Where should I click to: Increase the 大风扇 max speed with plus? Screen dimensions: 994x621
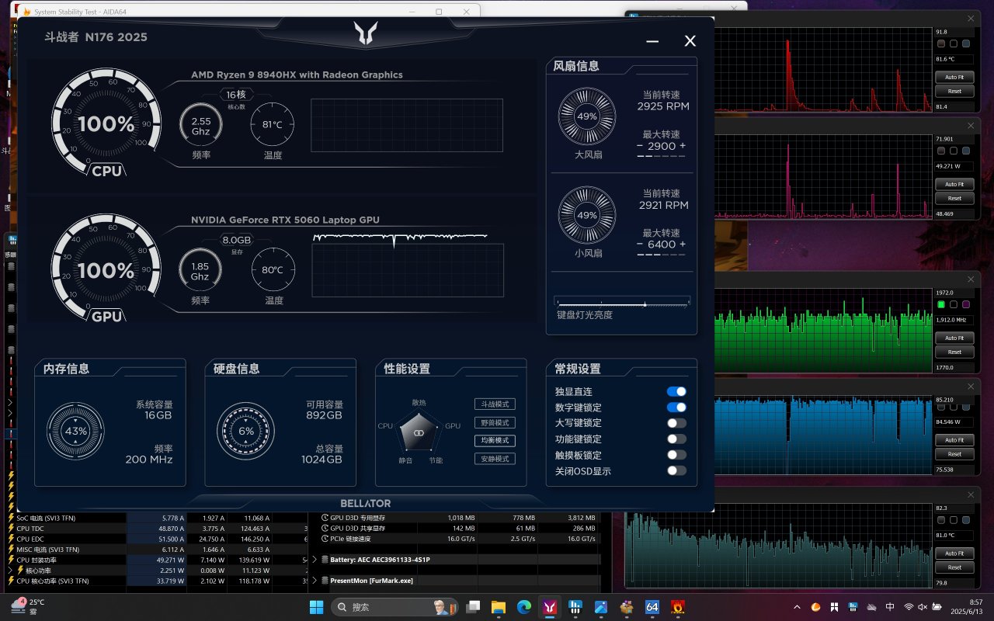683,146
